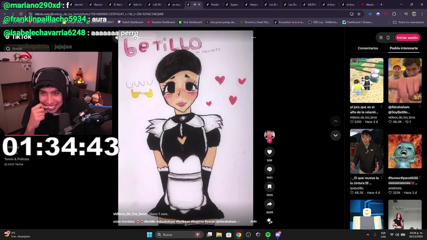
Task: Open OBS Studio from the taskbar
Action: (x=248, y=235)
